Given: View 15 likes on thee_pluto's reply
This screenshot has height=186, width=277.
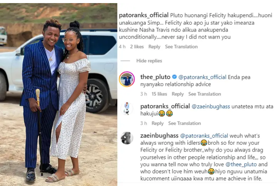Looking at the screenshot, I should pyautogui.click(x=159, y=94).
